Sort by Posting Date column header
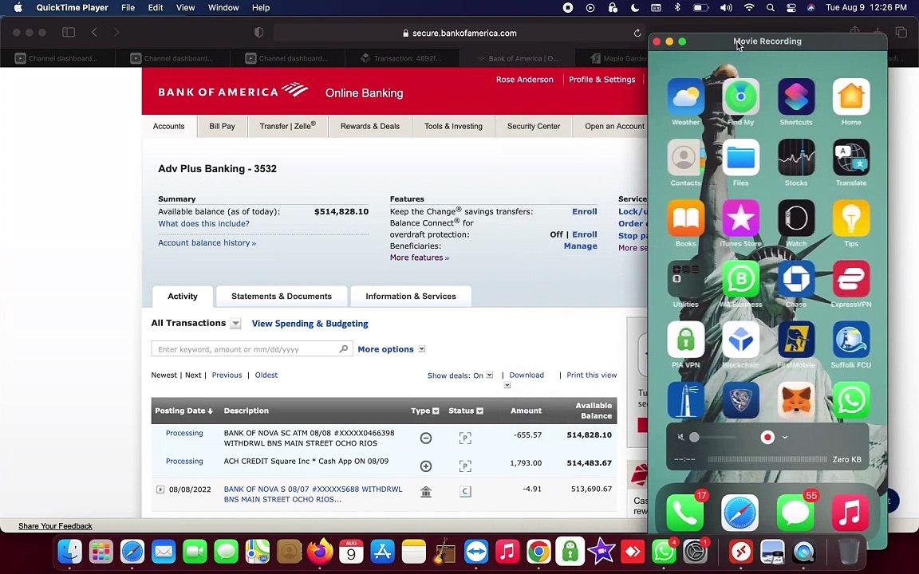The image size is (919, 574). 183,411
